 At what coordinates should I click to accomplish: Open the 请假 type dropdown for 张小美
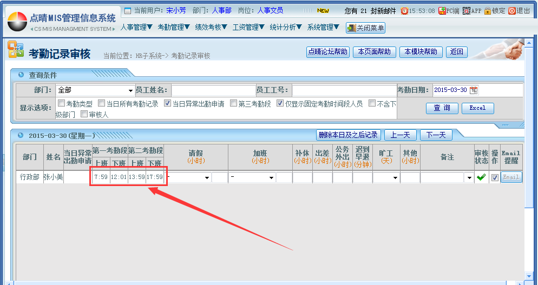[x=207, y=177]
